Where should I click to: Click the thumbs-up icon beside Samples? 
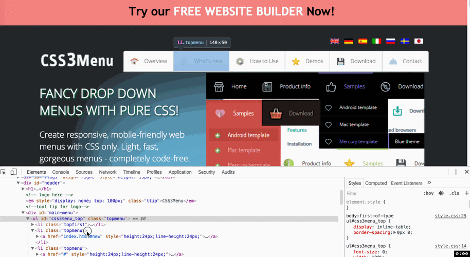[331, 86]
